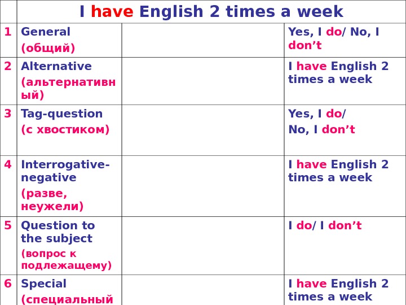The image size is (406, 305).
Task: Click row number 6 in the table
Action: 8,284
